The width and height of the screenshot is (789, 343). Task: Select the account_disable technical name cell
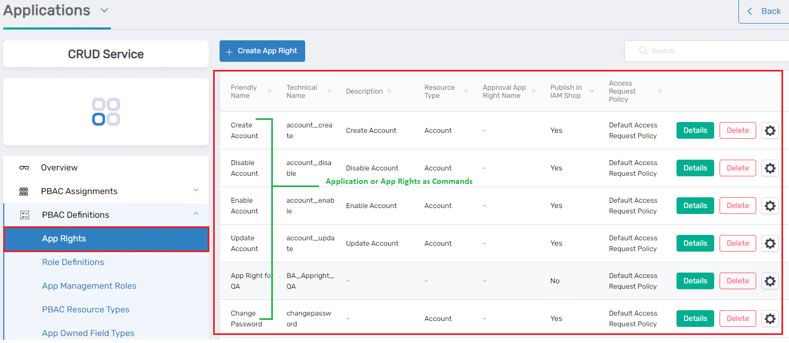click(x=309, y=168)
